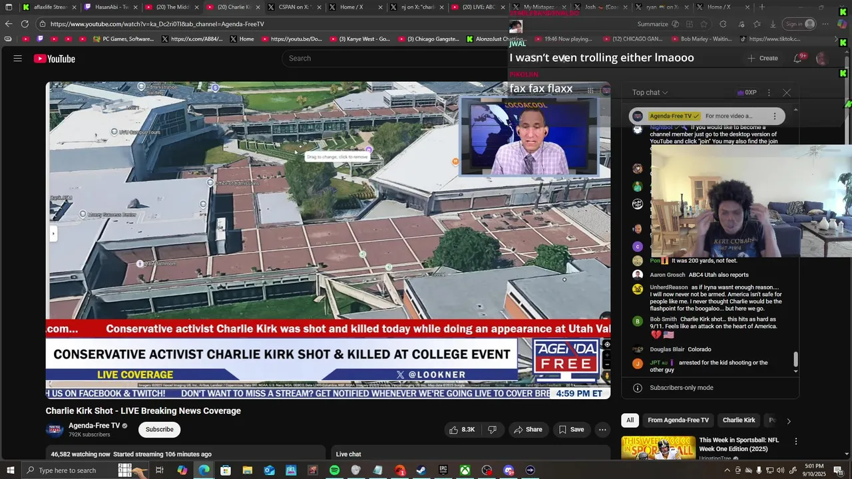Open the PC Games, Software bookmark

point(124,39)
